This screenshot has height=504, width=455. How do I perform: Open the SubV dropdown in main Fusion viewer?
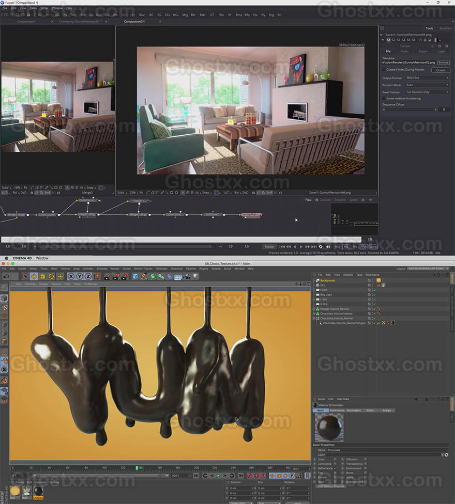tap(121, 193)
